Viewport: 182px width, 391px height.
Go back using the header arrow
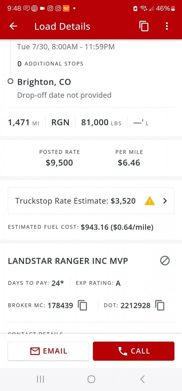coord(13,26)
